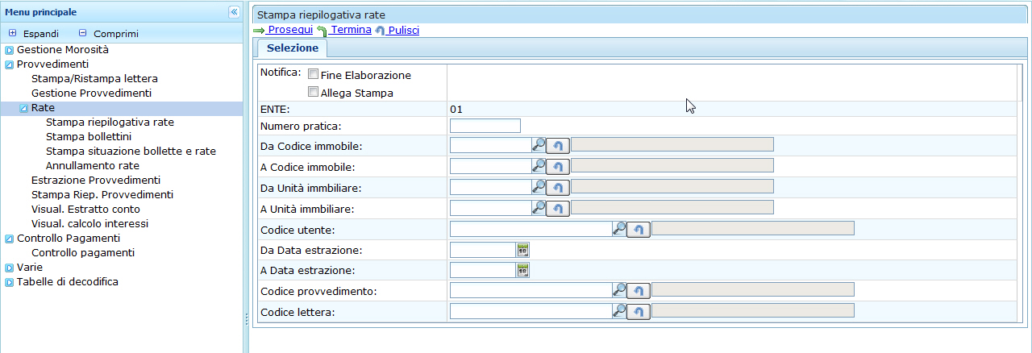Image resolution: width=1032 pixels, height=353 pixels.
Task: Click the minus icon next to Comprimi
Action: tap(82, 33)
